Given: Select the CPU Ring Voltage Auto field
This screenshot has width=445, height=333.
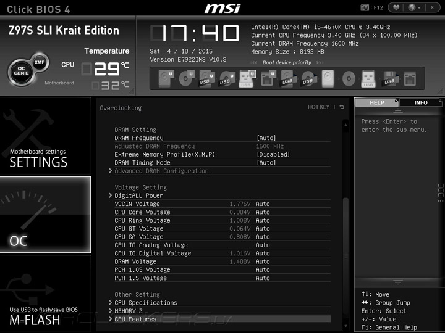Looking at the screenshot, I should click(x=263, y=220).
